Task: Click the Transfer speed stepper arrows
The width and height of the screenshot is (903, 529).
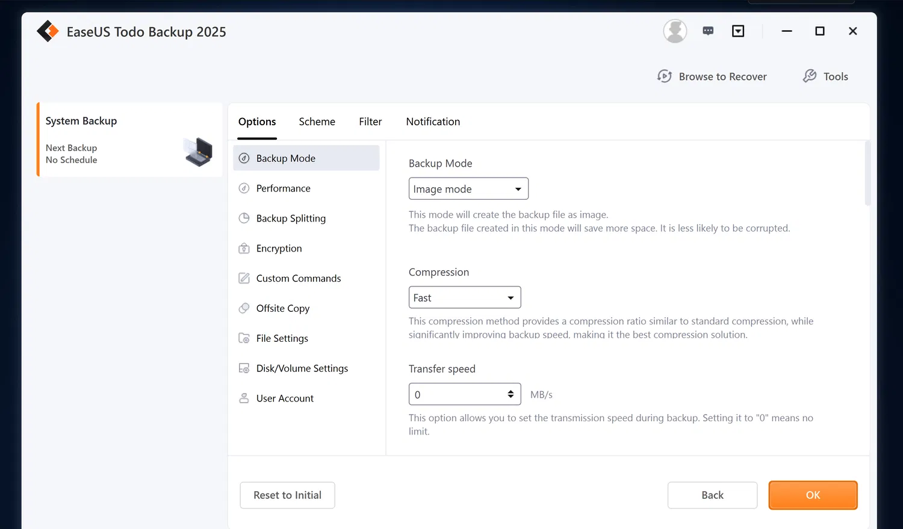Action: tap(510, 394)
